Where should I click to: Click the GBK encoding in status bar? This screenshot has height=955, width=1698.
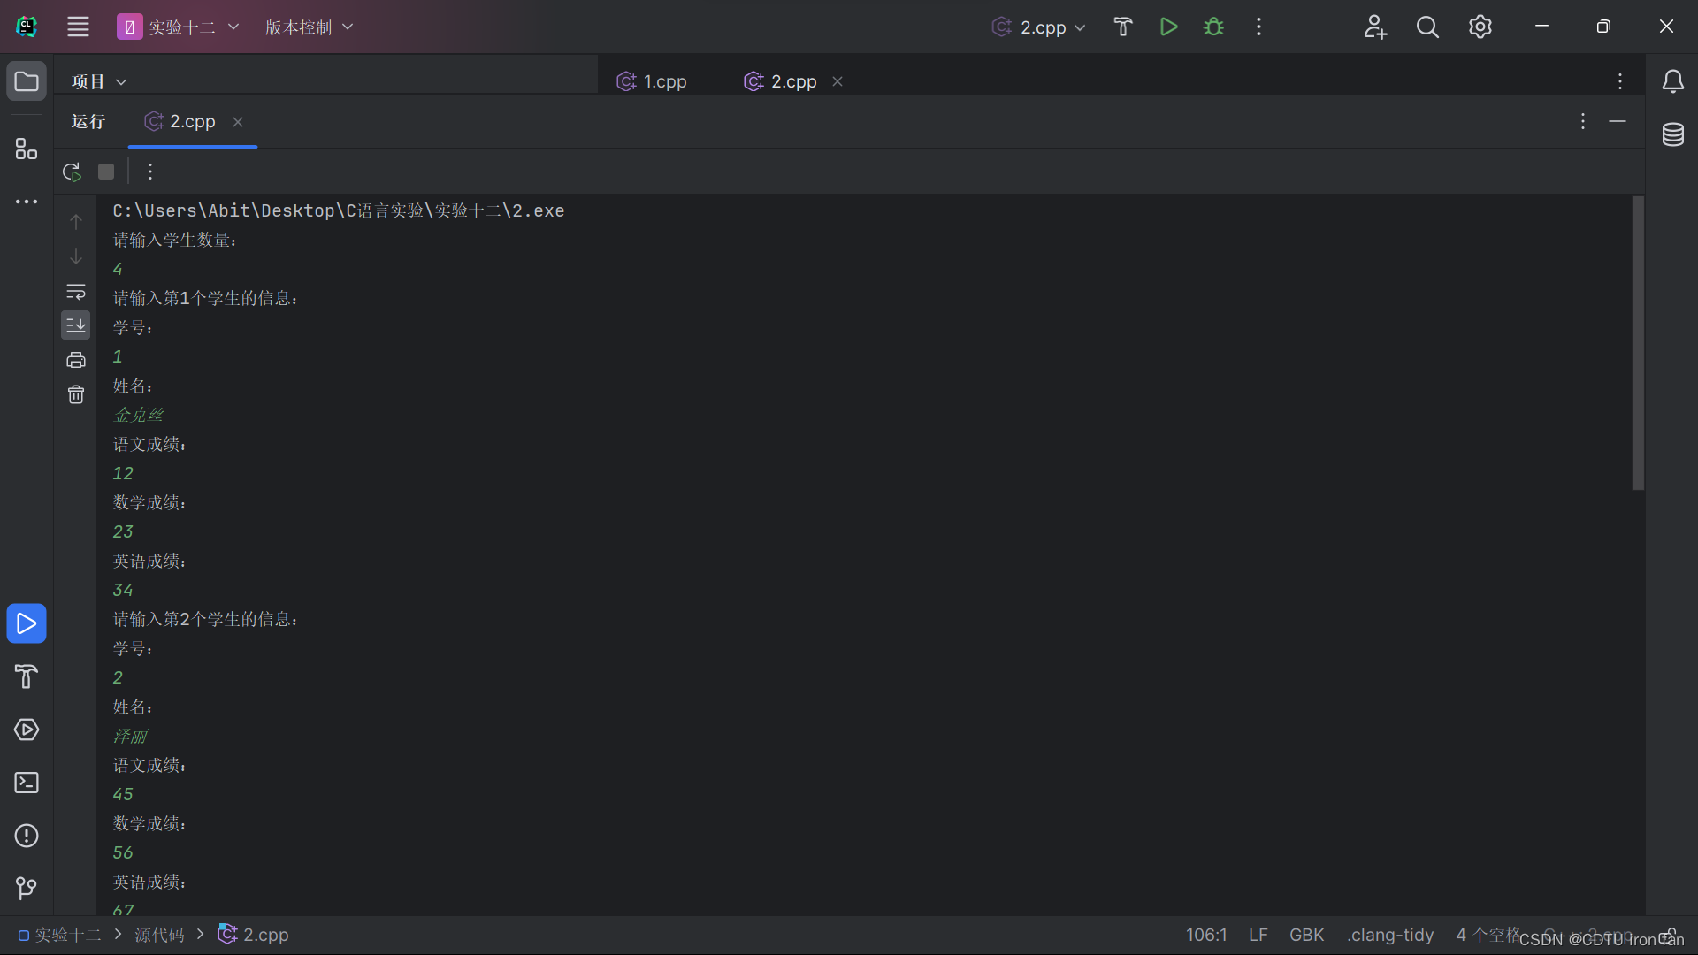pyautogui.click(x=1306, y=935)
